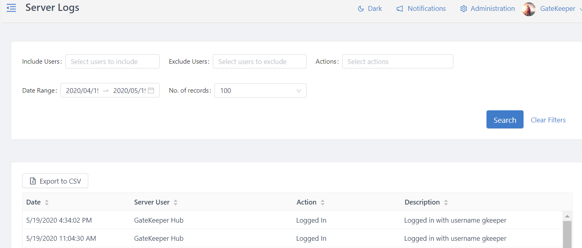Export logs with Export to CSV
This screenshot has height=248, width=582.
tap(55, 181)
